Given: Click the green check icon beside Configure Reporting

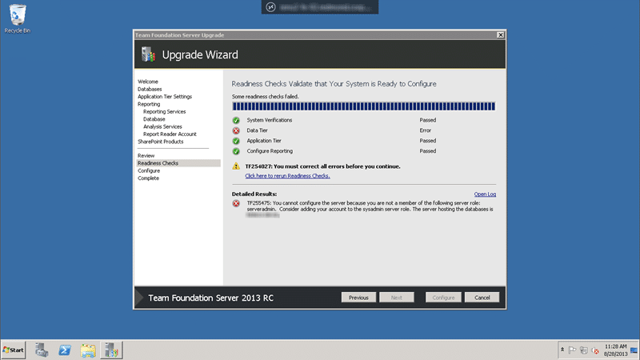Looking at the screenshot, I should tap(236, 151).
